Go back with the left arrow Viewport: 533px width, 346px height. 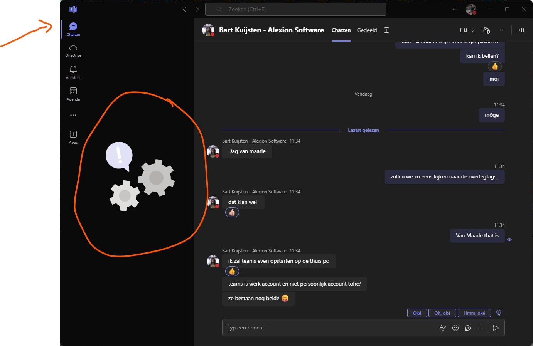(184, 9)
